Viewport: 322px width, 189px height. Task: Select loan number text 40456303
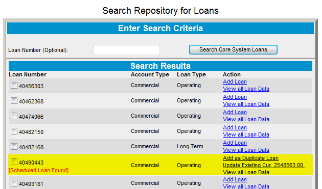click(x=31, y=86)
